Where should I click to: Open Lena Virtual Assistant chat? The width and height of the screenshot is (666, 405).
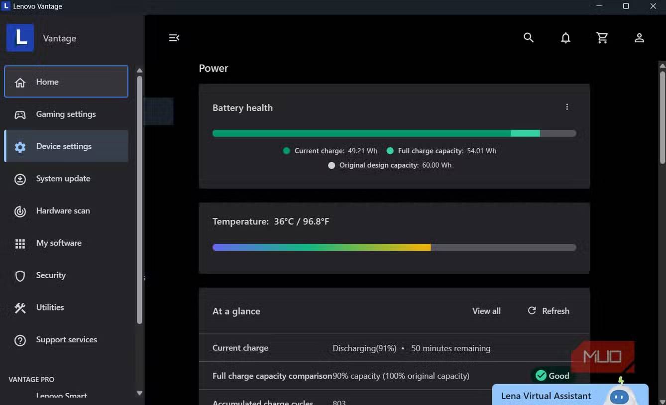click(x=570, y=395)
